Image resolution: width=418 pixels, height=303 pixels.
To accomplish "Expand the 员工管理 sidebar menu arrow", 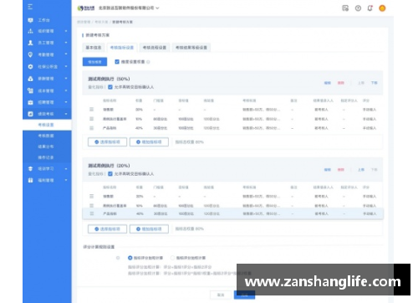I will click(66, 43).
